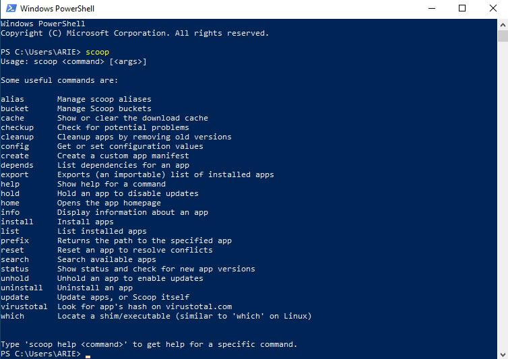The height and width of the screenshot is (359, 508).
Task: Click the 'checkup' command name
Action: (17, 127)
